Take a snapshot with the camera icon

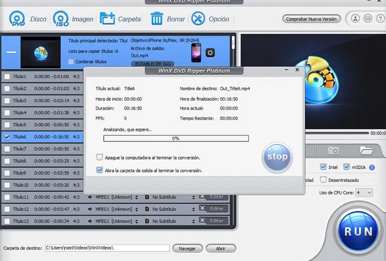(333, 150)
